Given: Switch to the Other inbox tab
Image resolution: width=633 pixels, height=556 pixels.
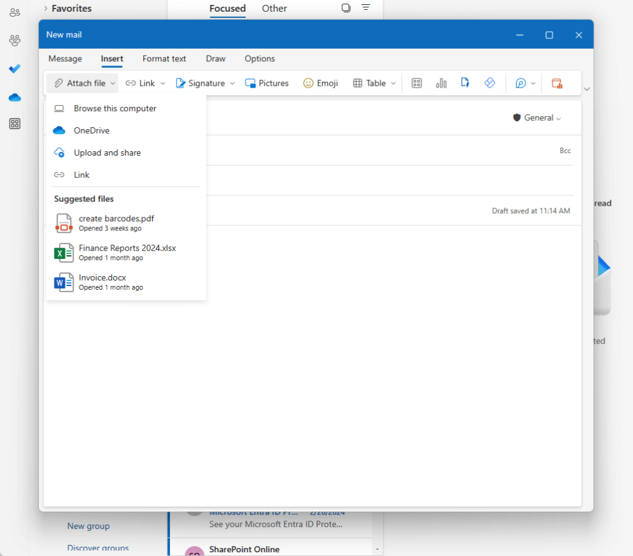Looking at the screenshot, I should [274, 9].
